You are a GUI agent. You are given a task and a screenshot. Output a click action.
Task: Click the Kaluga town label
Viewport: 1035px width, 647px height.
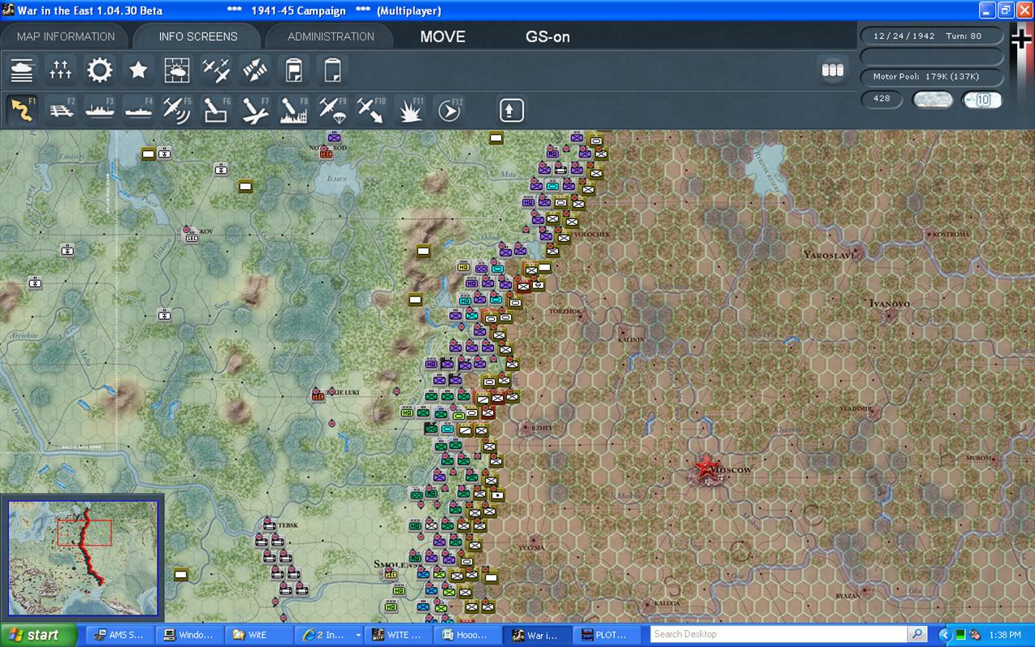(667, 603)
